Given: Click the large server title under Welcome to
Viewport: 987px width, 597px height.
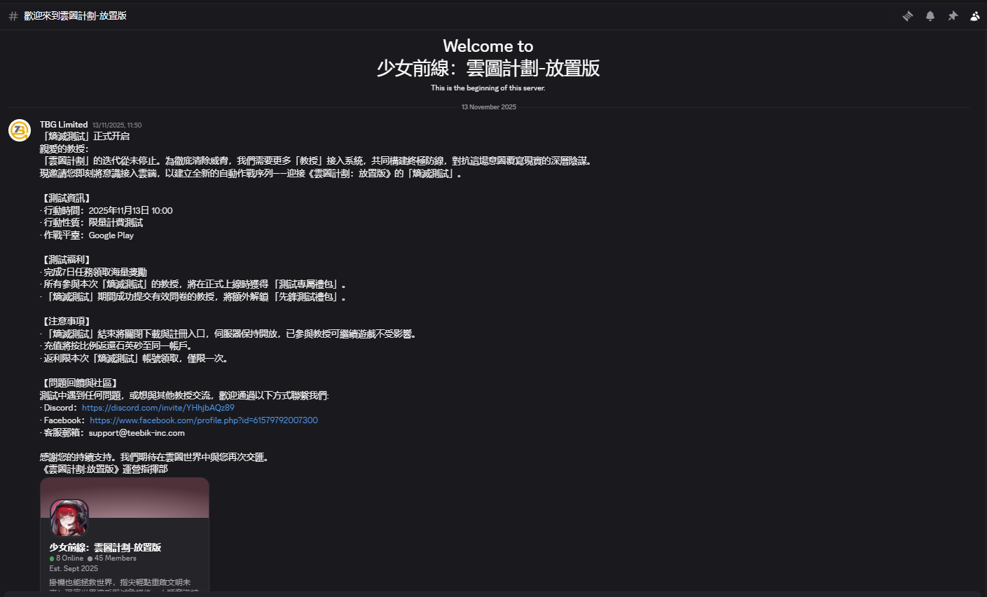Looking at the screenshot, I should click(x=488, y=68).
